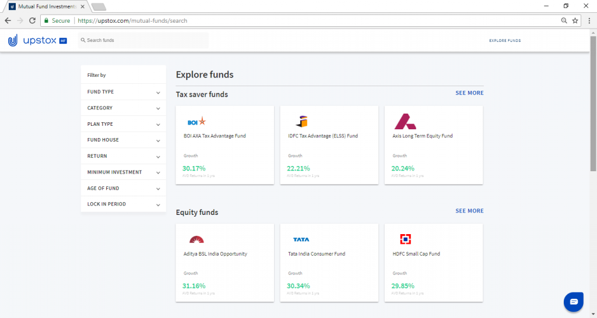Reload the page
Viewport: 597px width, 318px height.
tap(33, 20)
